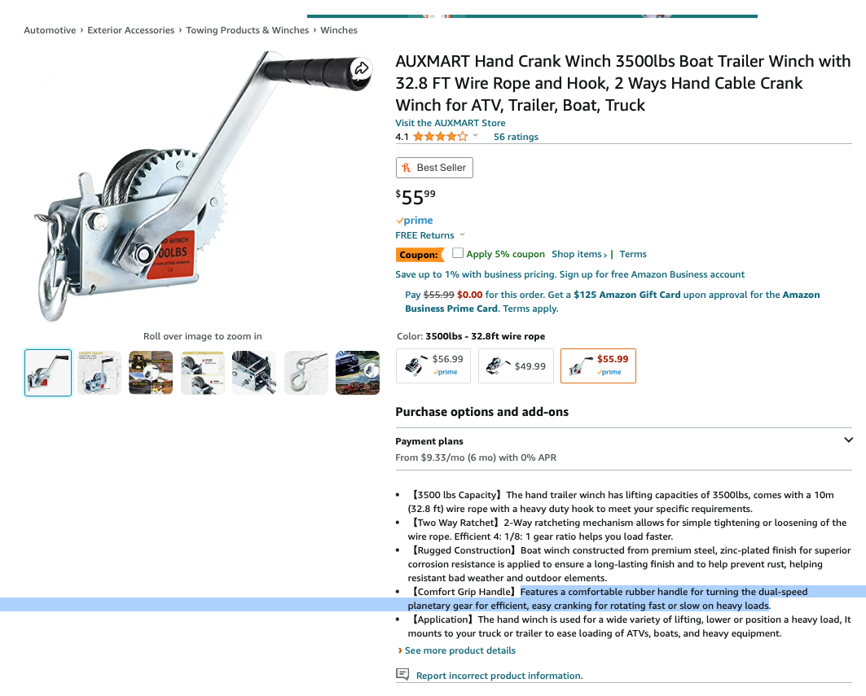The height and width of the screenshot is (696, 866).
Task: Open the ratings breakdown dropdown arrow
Action: (x=476, y=135)
